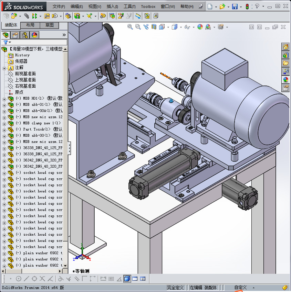Toggle the grid button in bottom toolbar

coord(111,279)
